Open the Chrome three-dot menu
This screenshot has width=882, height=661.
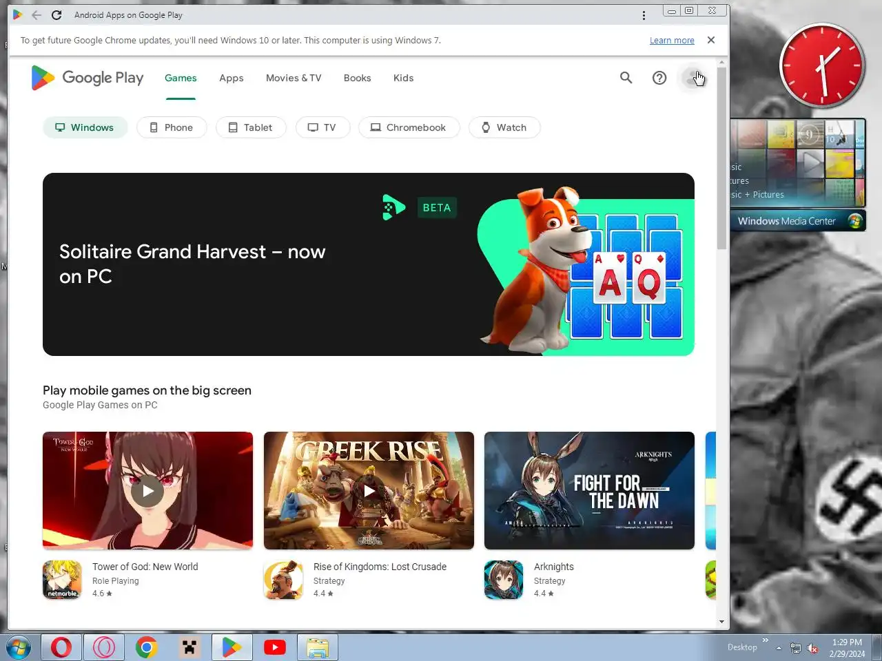coord(644,15)
